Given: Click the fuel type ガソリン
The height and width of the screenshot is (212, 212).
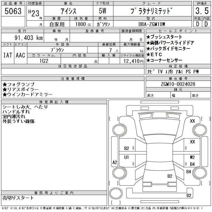Looking at the screenshot, I should pos(103,24).
